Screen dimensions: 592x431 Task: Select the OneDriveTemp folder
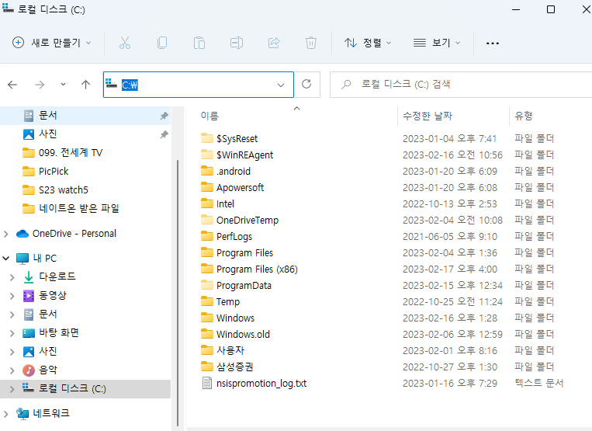(240, 221)
